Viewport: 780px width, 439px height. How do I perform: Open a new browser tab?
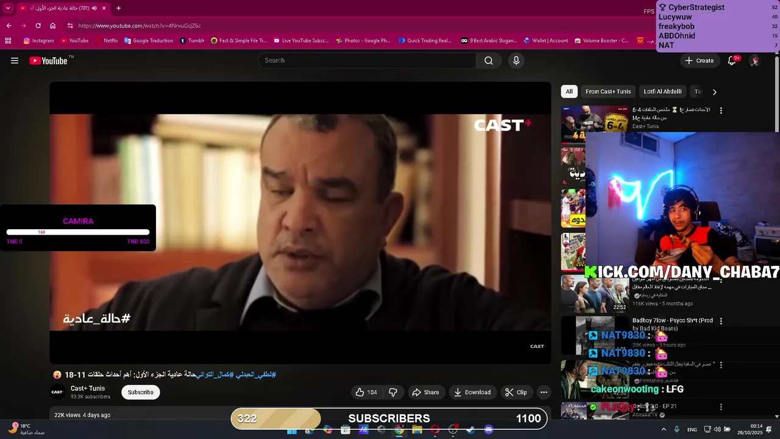pyautogui.click(x=118, y=8)
